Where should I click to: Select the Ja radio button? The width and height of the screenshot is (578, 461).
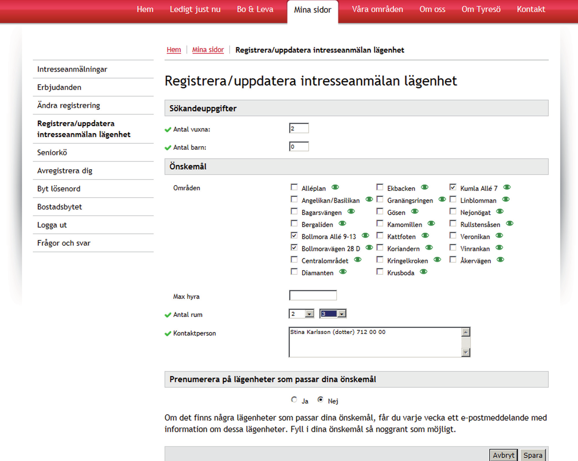click(294, 400)
